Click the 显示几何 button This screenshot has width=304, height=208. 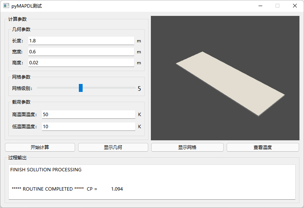(113, 147)
